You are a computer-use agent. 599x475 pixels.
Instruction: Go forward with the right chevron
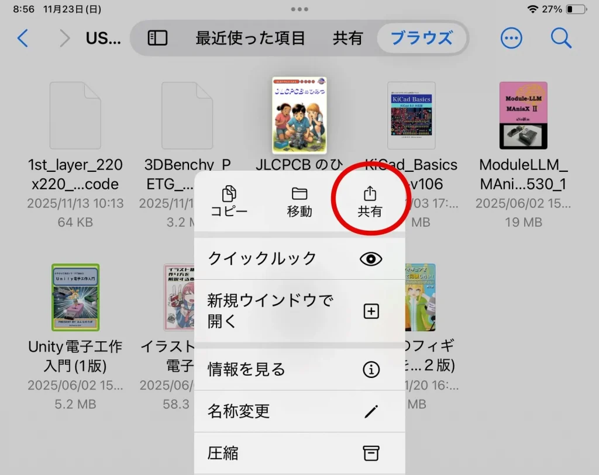(64, 39)
